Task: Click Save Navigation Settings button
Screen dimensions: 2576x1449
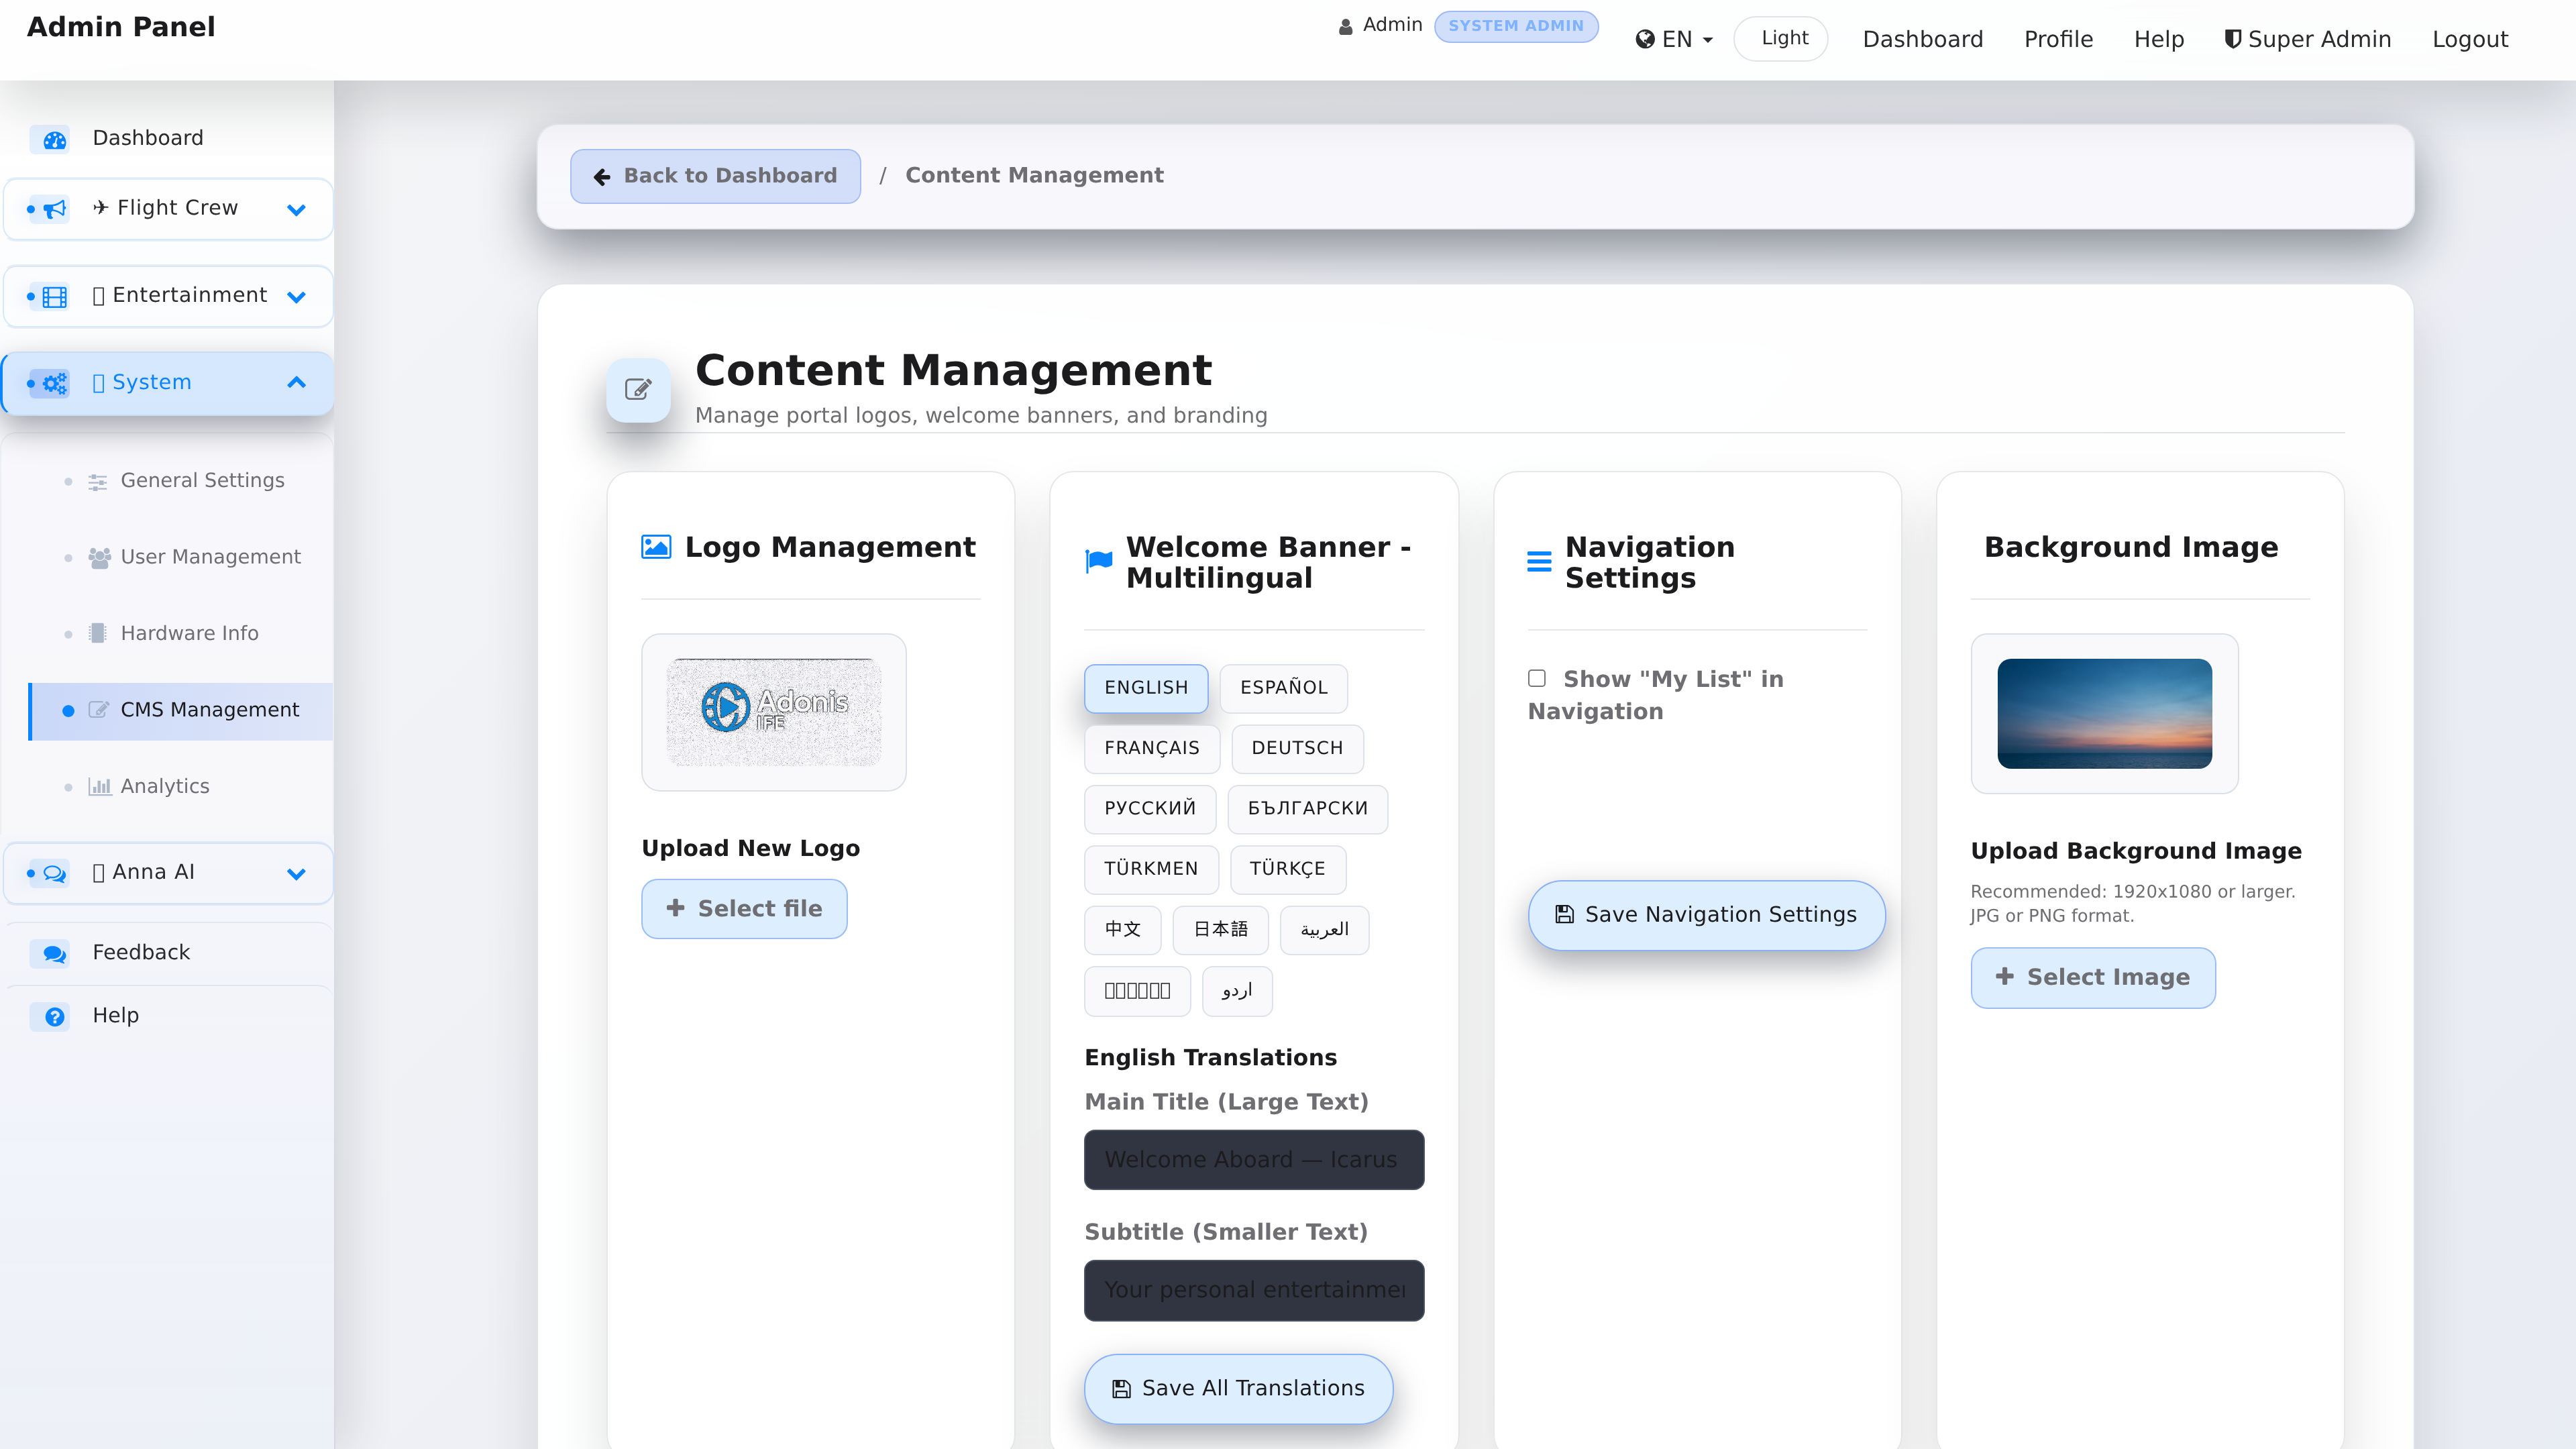Action: click(1706, 915)
